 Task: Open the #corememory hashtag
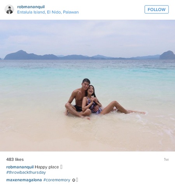[57, 180]
